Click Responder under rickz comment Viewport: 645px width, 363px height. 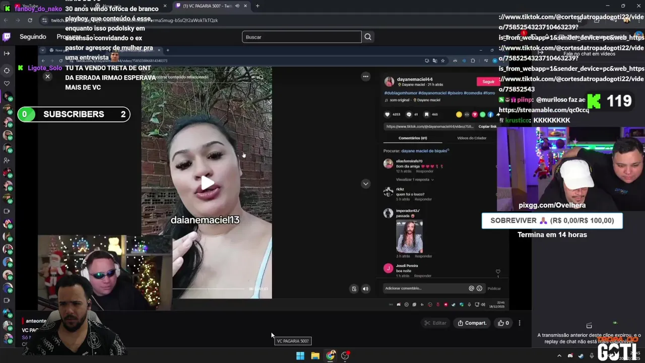[x=423, y=199]
